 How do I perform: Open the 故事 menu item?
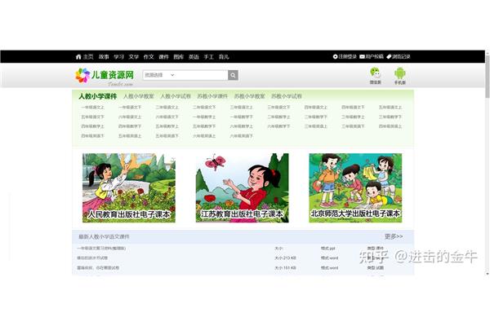point(104,57)
